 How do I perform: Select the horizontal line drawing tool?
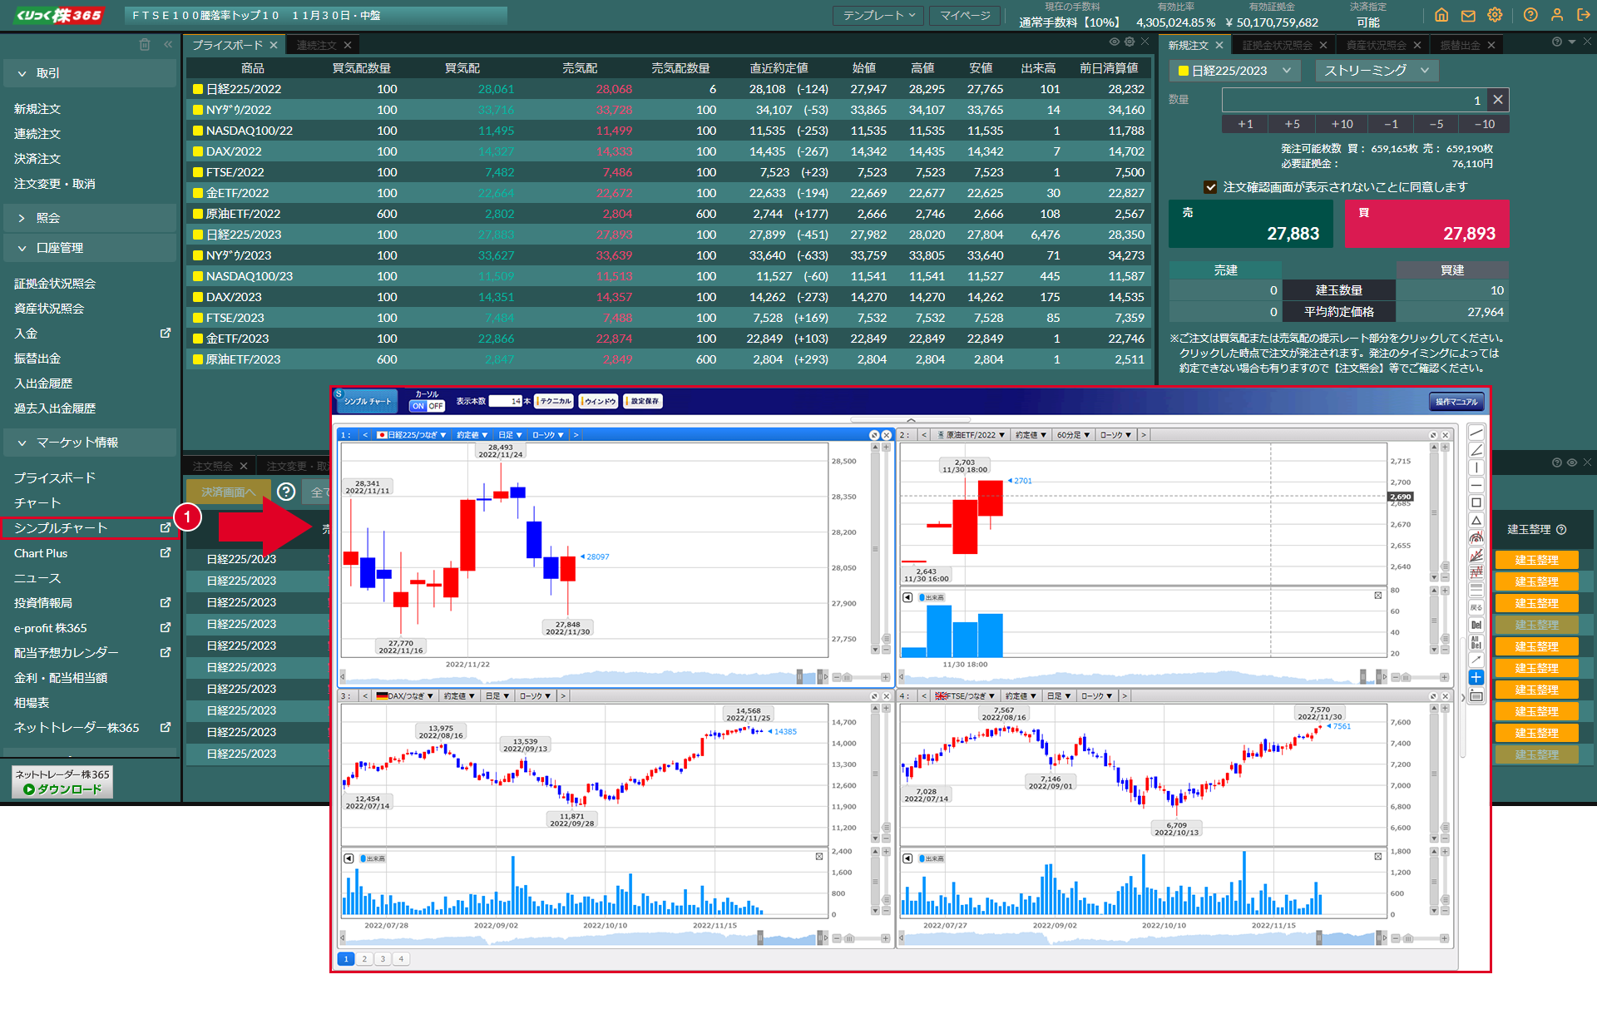(x=1476, y=485)
